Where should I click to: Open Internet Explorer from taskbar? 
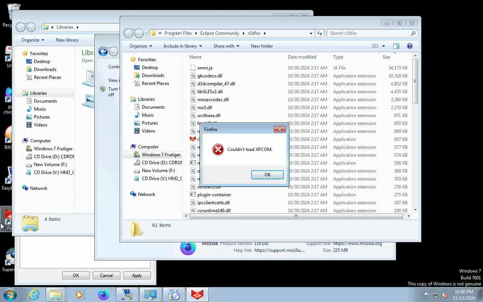point(34,294)
